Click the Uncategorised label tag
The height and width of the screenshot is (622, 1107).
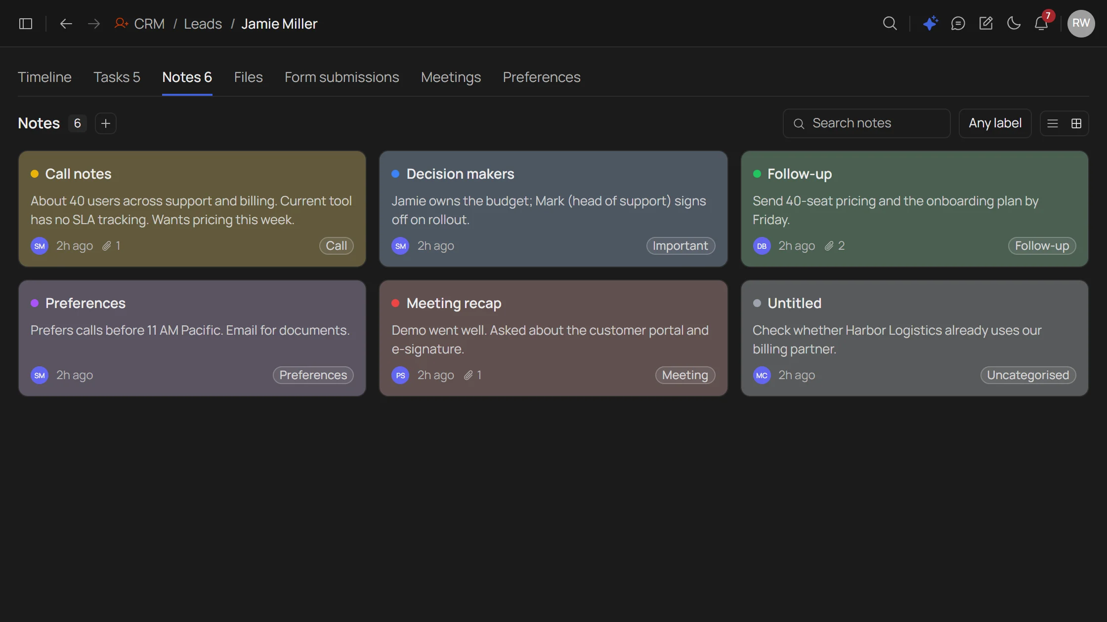pyautogui.click(x=1028, y=375)
